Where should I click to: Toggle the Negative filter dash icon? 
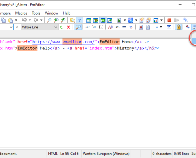124,27
